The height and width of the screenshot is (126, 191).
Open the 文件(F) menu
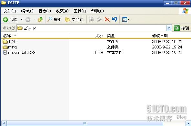coord(10,11)
